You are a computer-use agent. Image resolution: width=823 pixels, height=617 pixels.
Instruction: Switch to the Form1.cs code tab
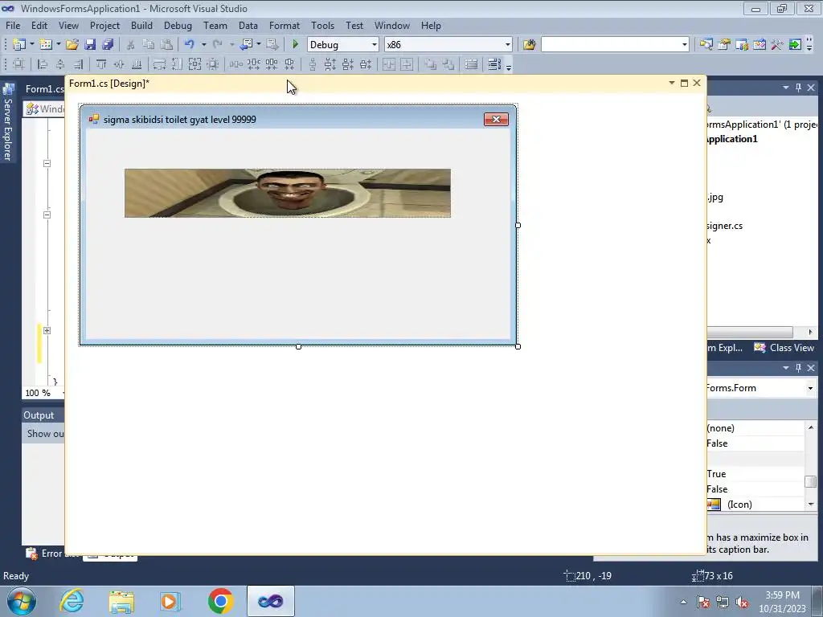click(x=44, y=88)
